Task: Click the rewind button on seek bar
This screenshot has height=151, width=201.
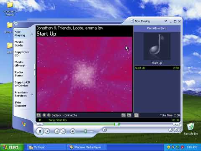Action: coord(40,124)
